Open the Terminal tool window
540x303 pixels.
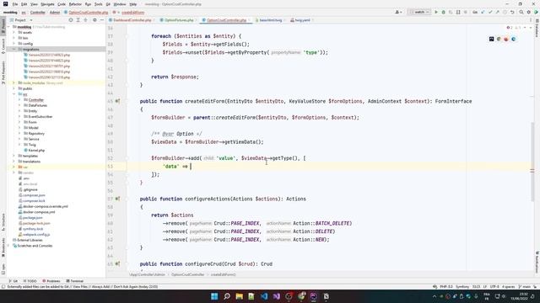coord(75,281)
